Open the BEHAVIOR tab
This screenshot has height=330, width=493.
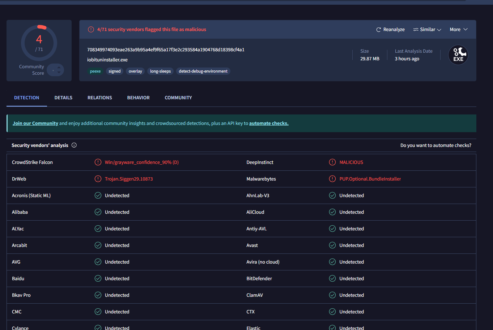[138, 98]
